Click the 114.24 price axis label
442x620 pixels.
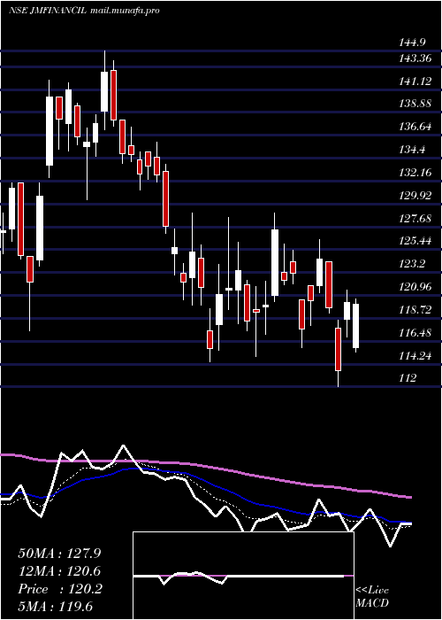[415, 355]
